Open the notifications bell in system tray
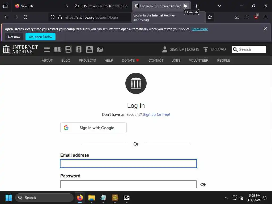 (265, 198)
